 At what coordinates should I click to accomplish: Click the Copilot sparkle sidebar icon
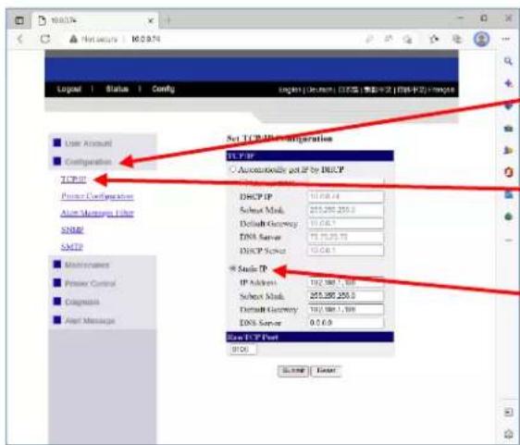click(x=508, y=83)
